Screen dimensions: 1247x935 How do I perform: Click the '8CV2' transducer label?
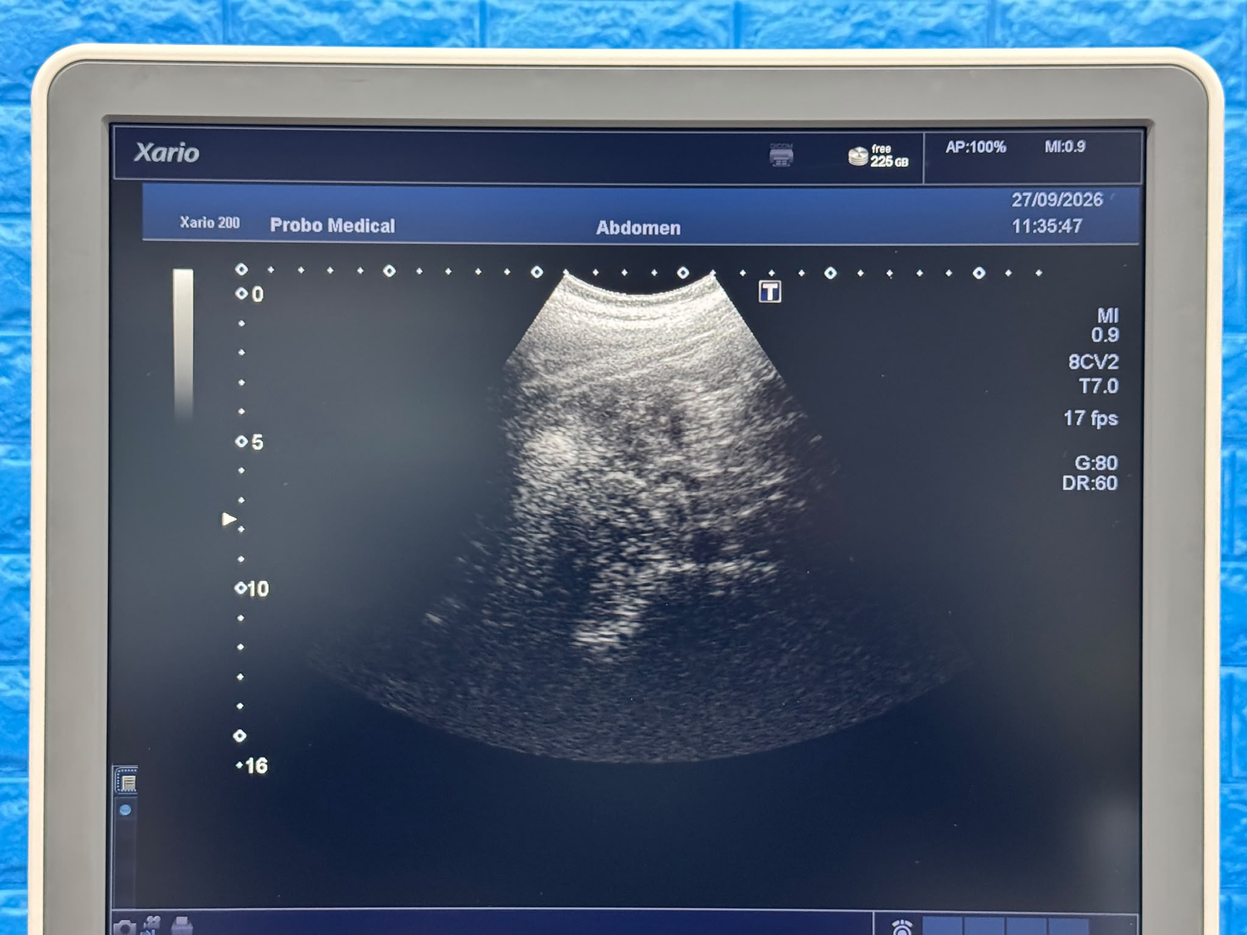pyautogui.click(x=1093, y=362)
